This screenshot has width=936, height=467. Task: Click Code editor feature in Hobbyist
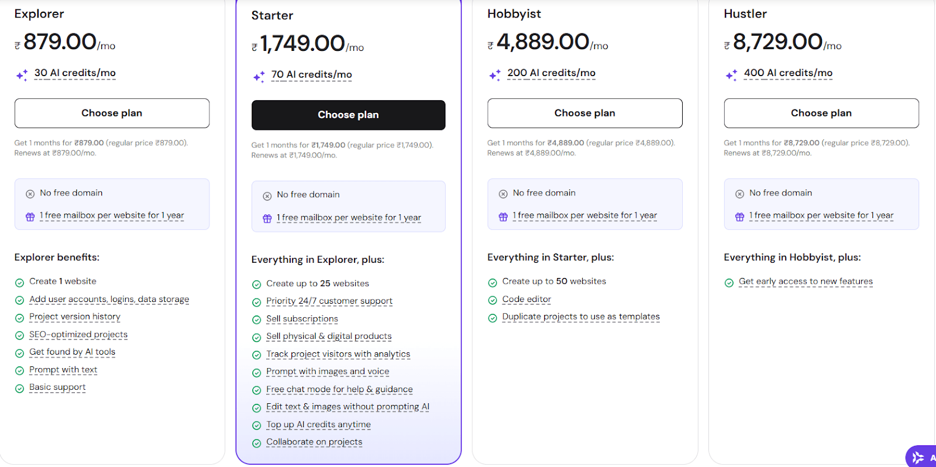(x=526, y=299)
